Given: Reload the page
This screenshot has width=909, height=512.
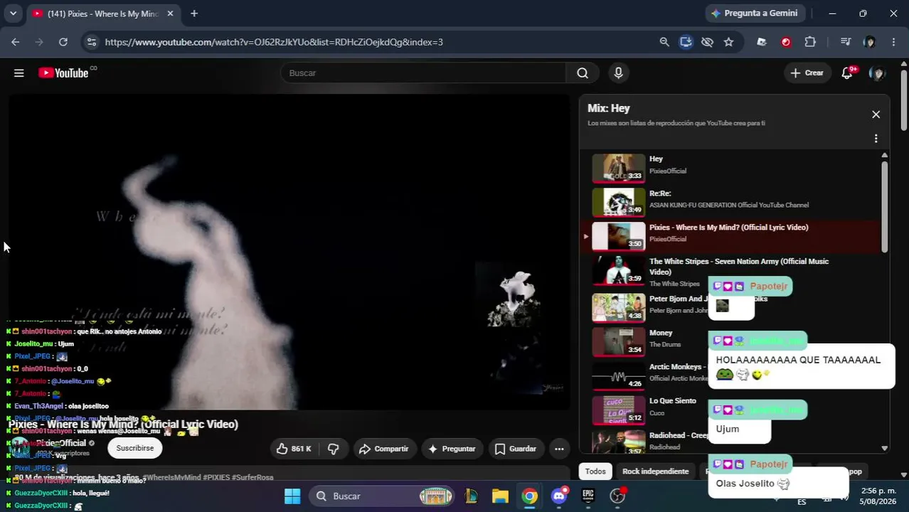Looking at the screenshot, I should coord(63,42).
